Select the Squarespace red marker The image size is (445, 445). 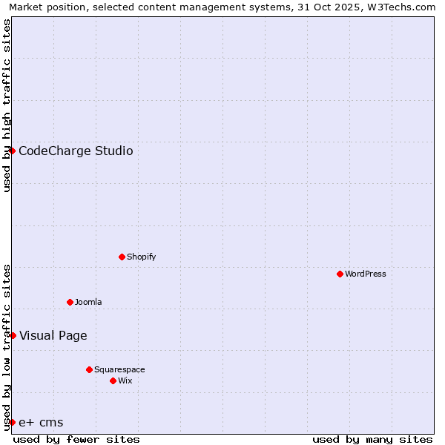pos(89,369)
